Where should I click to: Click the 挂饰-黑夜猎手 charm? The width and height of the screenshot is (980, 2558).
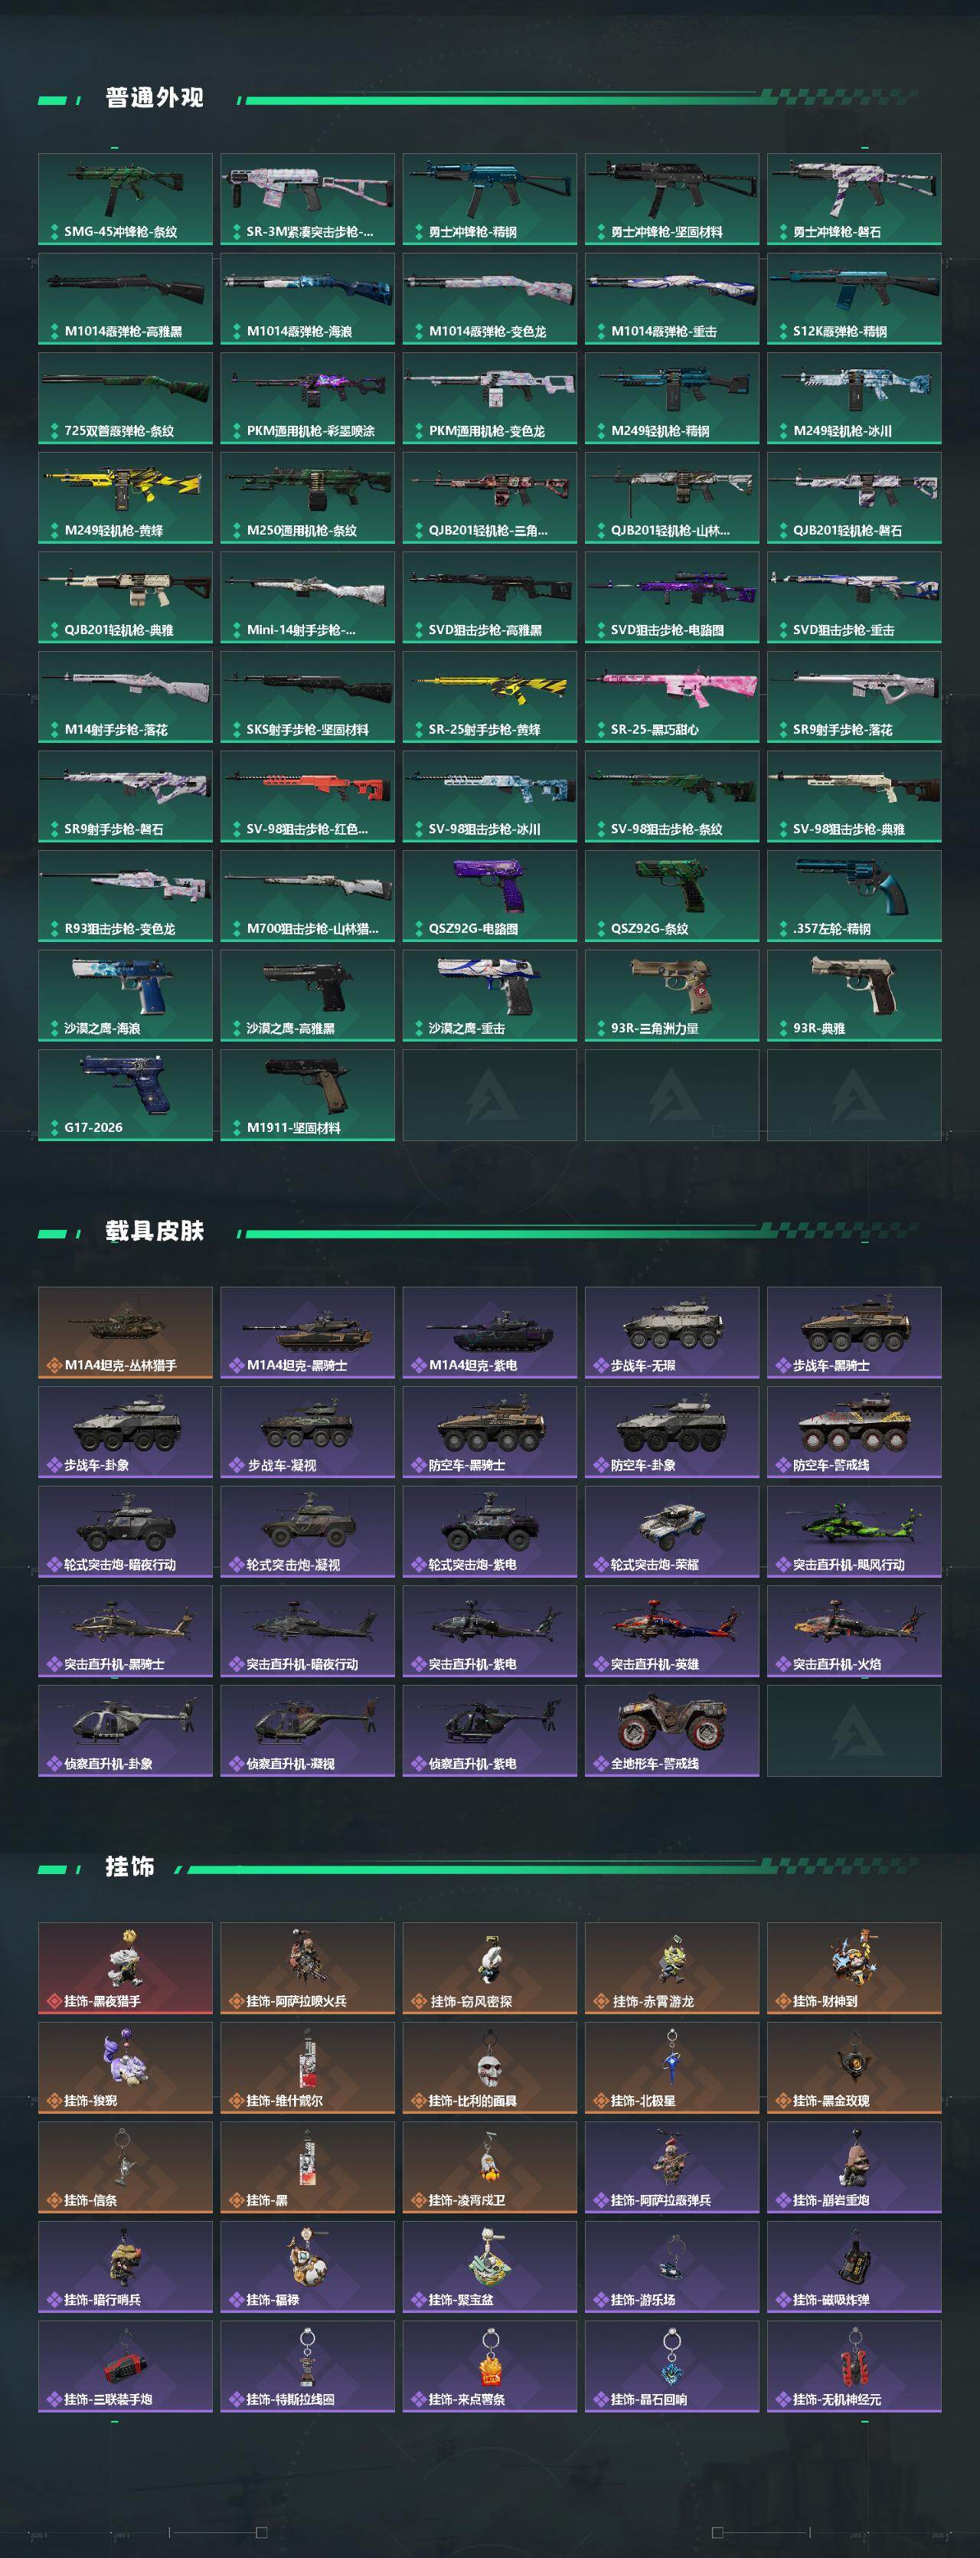125,1968
